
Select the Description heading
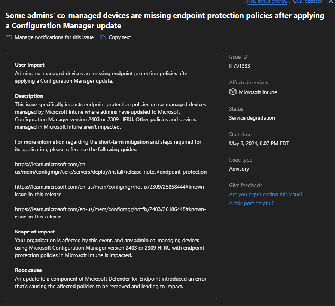pos(29,96)
